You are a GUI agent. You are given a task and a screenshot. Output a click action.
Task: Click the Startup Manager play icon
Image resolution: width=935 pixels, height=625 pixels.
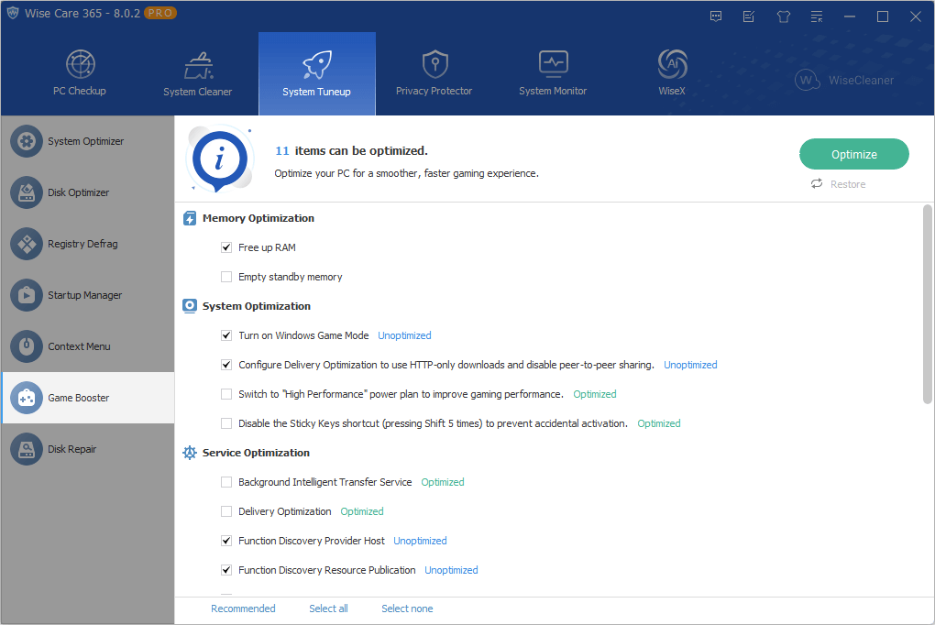pos(27,295)
